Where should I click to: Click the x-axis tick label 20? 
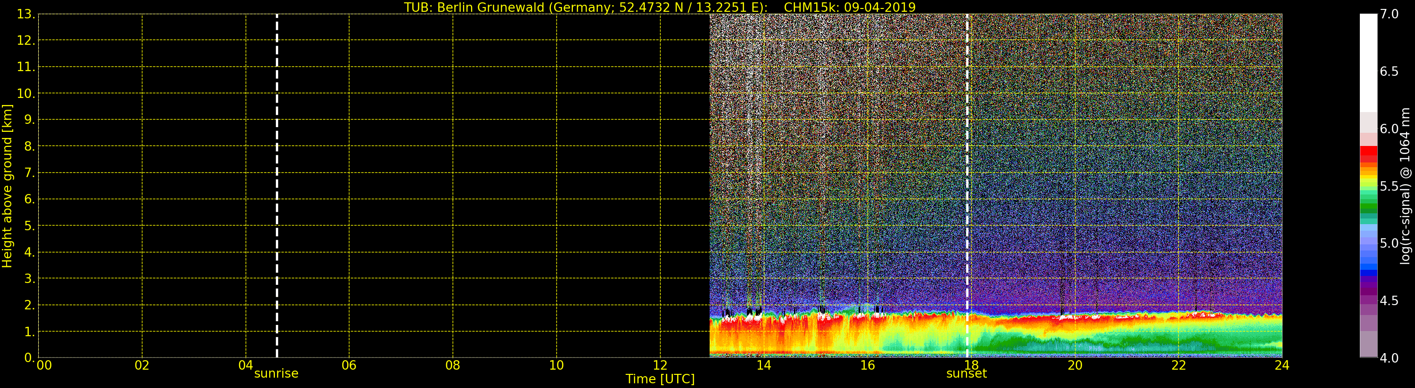pyautogui.click(x=1075, y=365)
